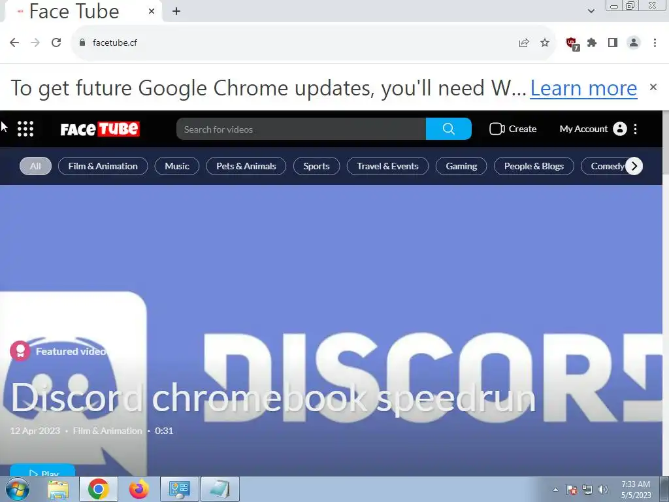Open the My Account link
Image resolution: width=669 pixels, height=502 pixels.
pyautogui.click(x=583, y=129)
